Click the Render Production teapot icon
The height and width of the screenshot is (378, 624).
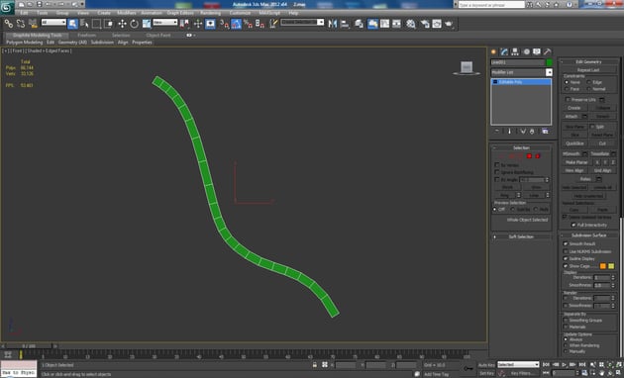click(449, 24)
